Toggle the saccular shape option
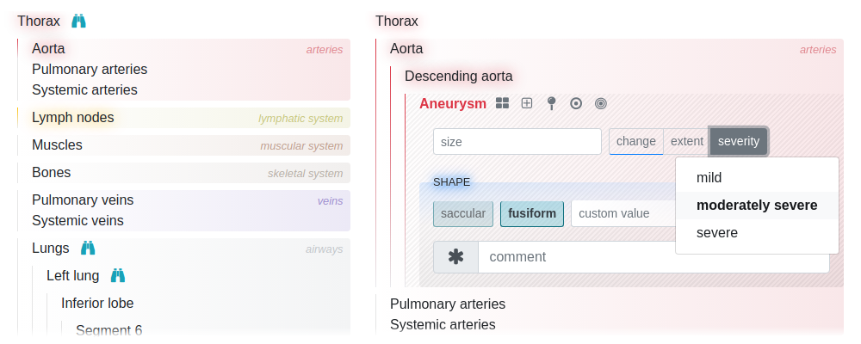 coord(463,213)
